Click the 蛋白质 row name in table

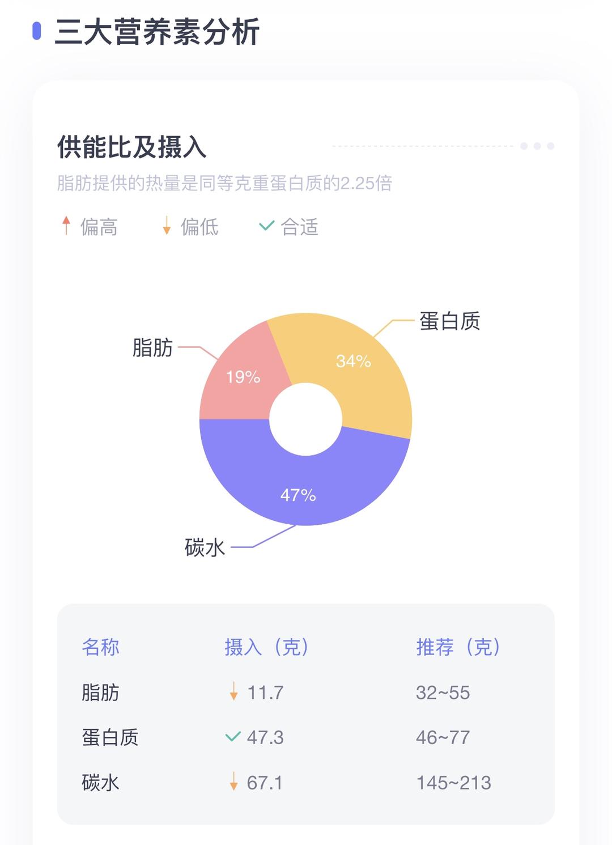click(110, 737)
